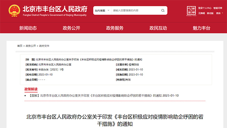Screen dimensions: 227x128
Task: Click the 发文机构 value 北京市丰台区人民政府办公室
Action: coord(55,65)
